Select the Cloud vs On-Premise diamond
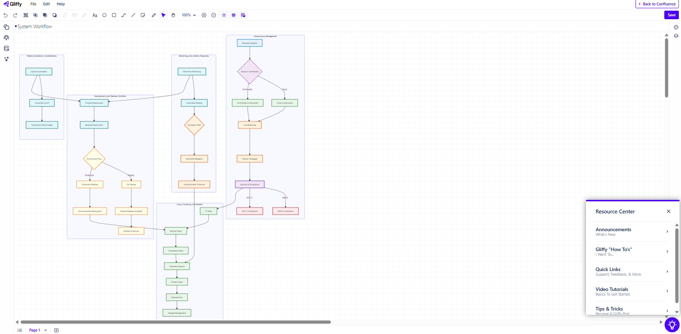This screenshot has width=681, height=334. tap(250, 71)
